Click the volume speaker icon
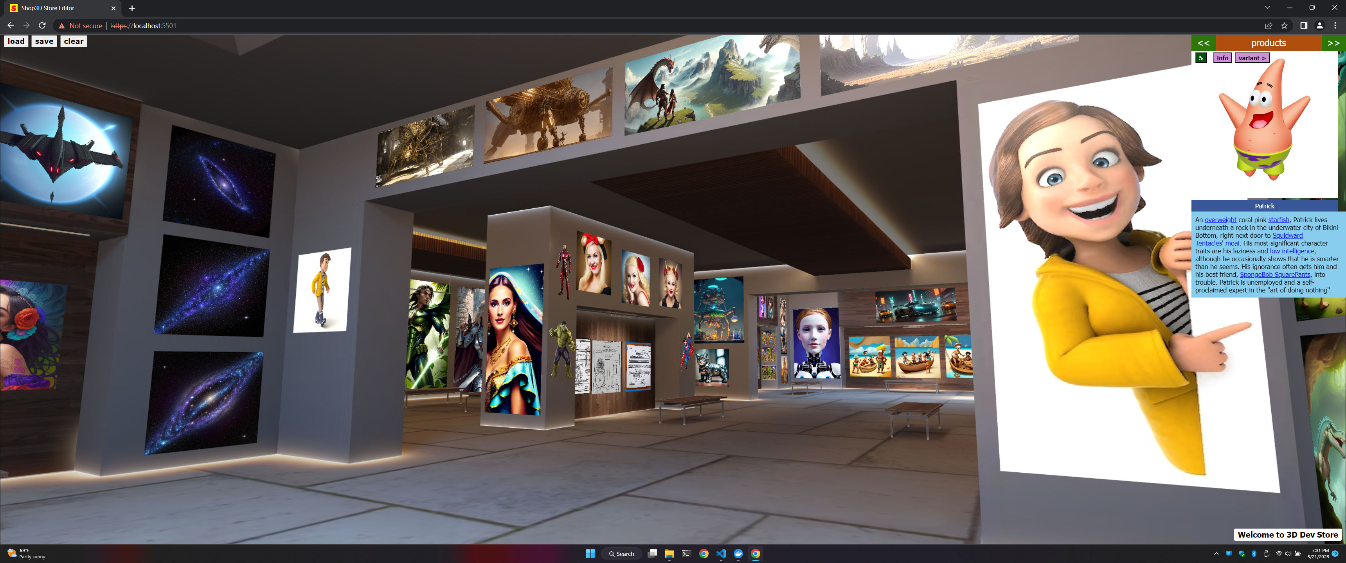Image resolution: width=1346 pixels, height=563 pixels. (1288, 554)
